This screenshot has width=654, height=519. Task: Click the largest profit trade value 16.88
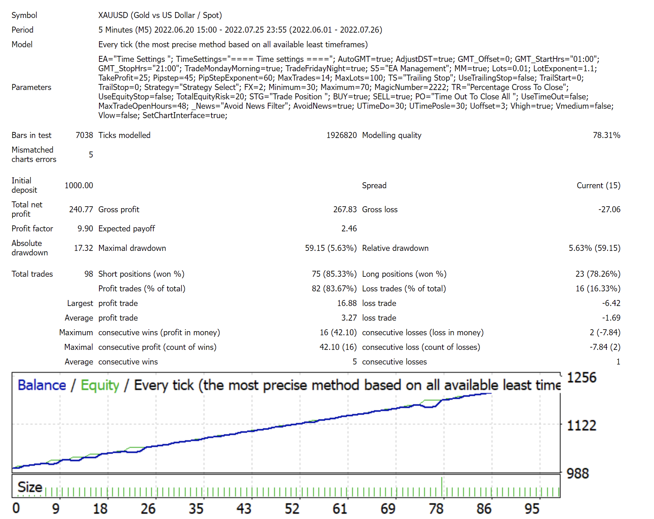(x=347, y=303)
